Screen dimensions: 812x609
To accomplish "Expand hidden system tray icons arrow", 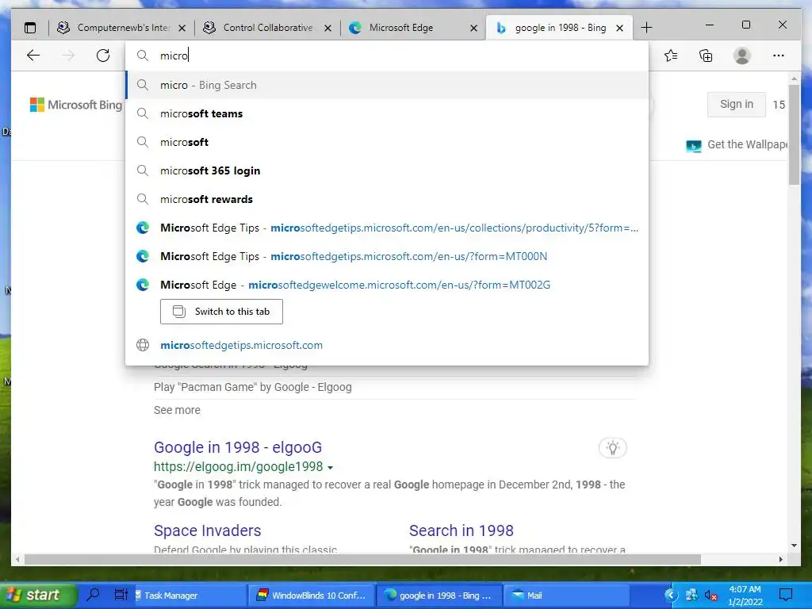I will point(671,595).
